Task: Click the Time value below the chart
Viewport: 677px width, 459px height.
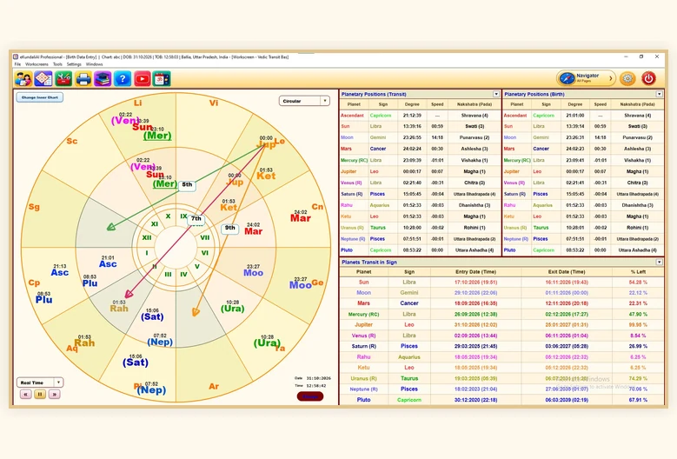Action: click(x=316, y=386)
